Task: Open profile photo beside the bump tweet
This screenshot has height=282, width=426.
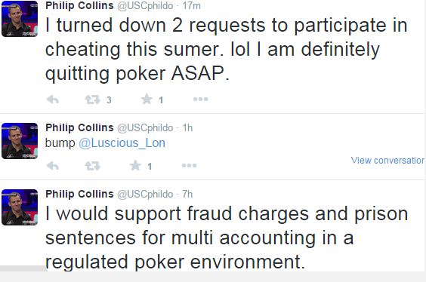Action: click(20, 141)
